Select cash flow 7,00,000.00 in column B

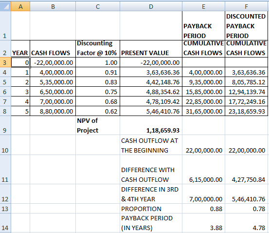53,101
